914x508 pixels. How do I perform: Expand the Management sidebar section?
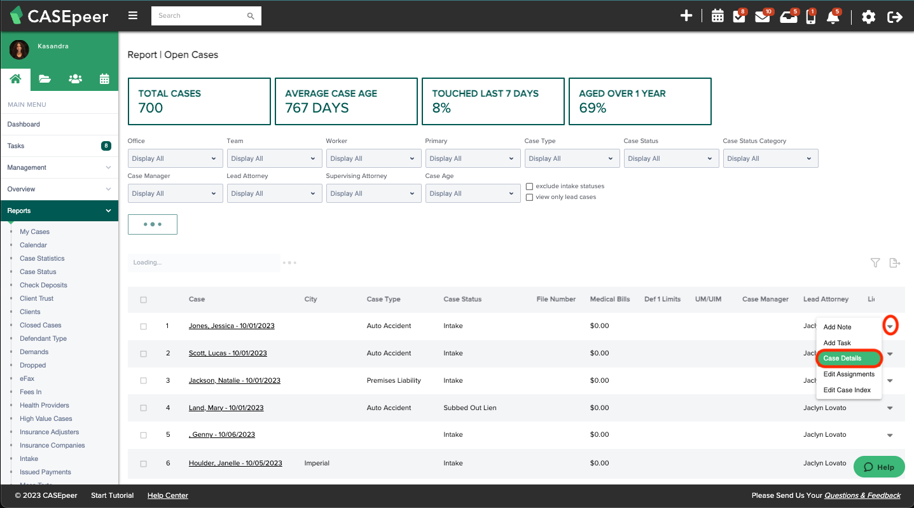point(59,168)
